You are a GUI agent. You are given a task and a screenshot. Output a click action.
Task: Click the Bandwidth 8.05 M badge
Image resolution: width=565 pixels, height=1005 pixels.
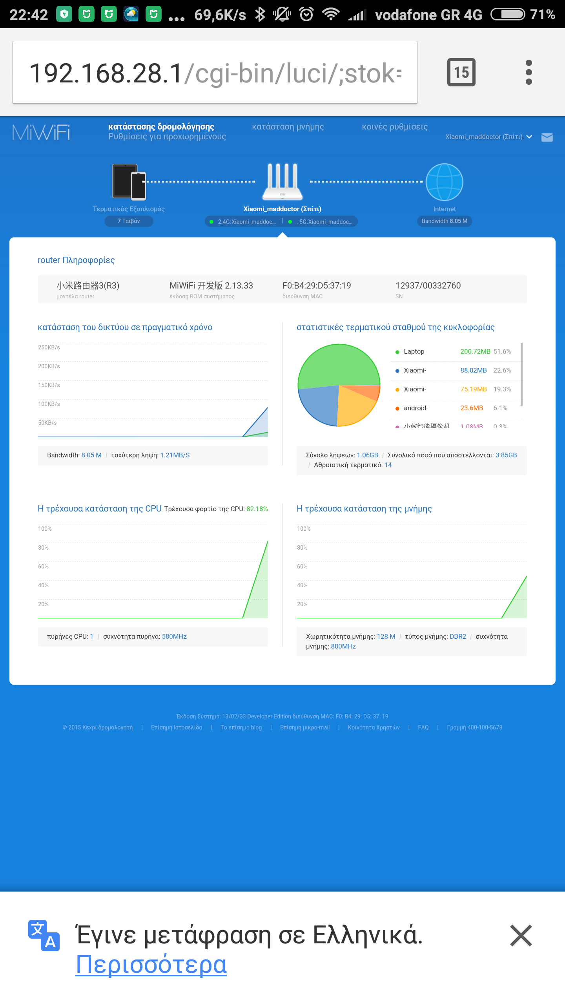[x=444, y=221]
